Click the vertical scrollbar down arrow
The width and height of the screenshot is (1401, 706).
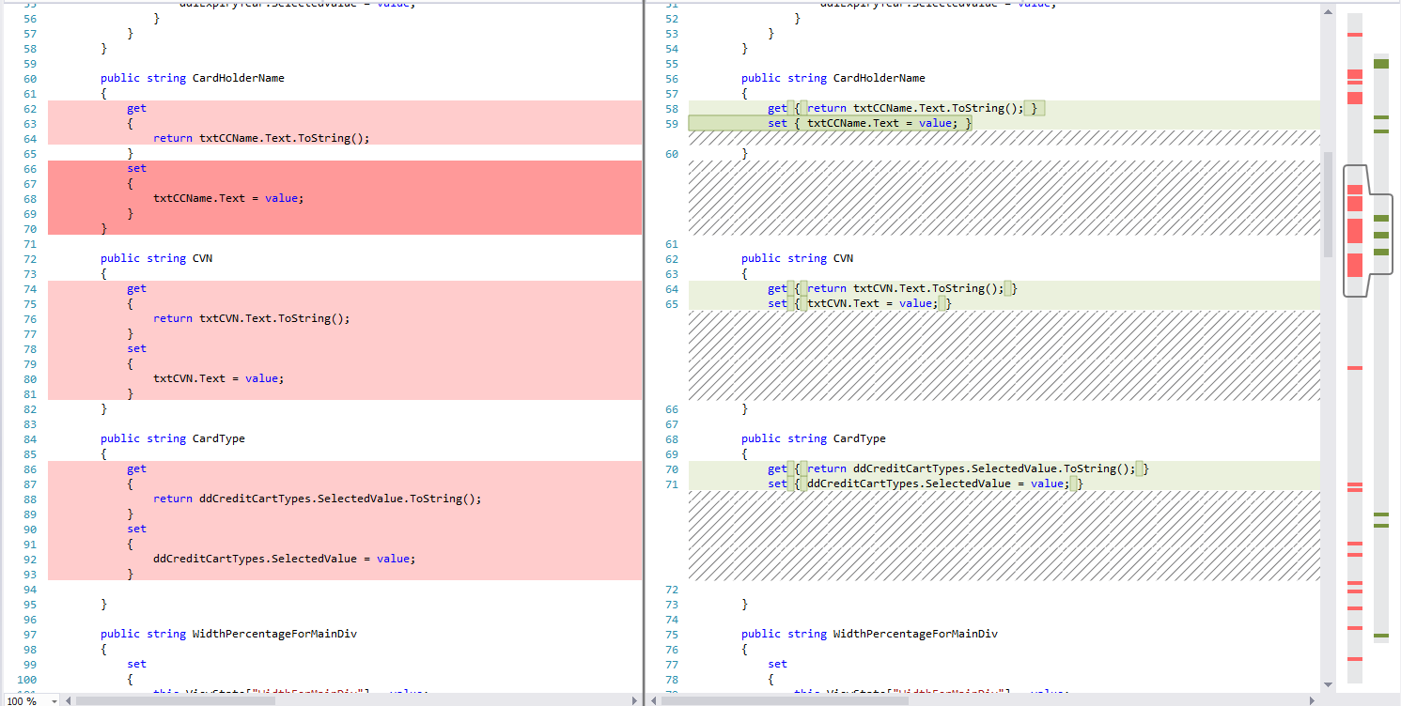coord(1328,684)
